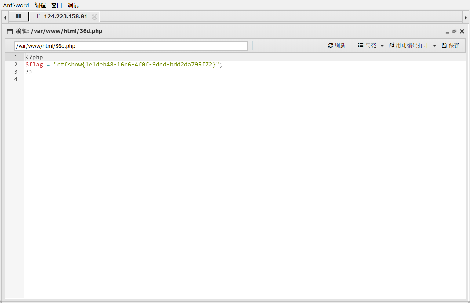Open the AntSword menu

coord(16,5)
